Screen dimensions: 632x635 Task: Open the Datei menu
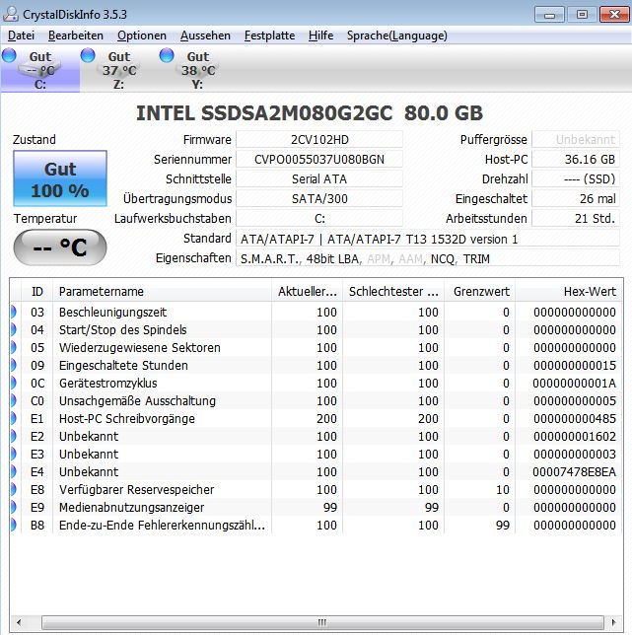21,35
